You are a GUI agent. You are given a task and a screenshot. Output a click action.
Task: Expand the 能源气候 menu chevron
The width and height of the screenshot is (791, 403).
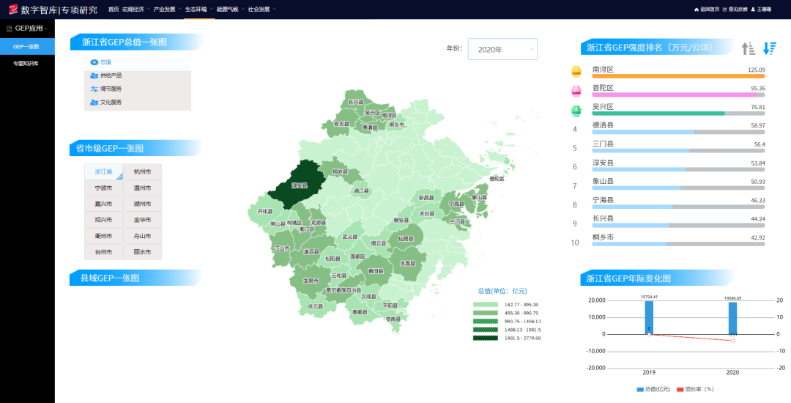click(242, 9)
